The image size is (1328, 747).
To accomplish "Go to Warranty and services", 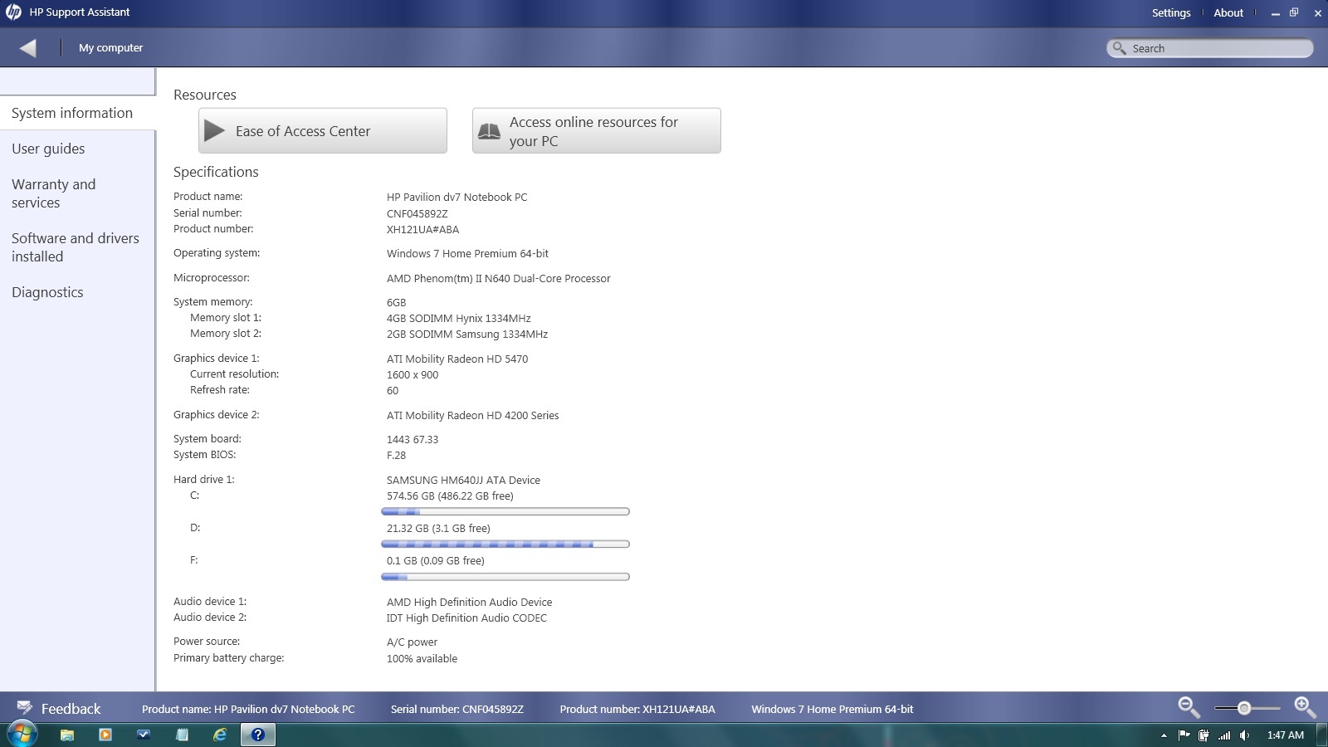I will click(x=53, y=193).
